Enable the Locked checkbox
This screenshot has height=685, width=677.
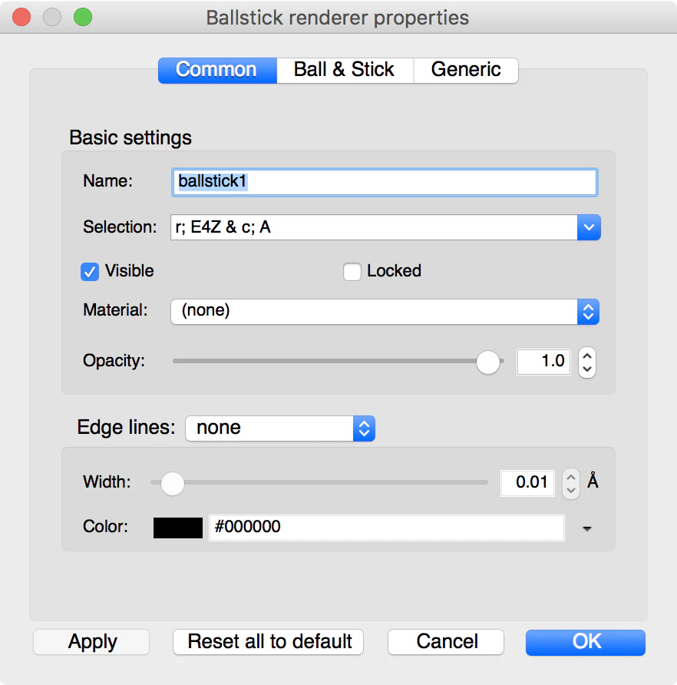[352, 271]
